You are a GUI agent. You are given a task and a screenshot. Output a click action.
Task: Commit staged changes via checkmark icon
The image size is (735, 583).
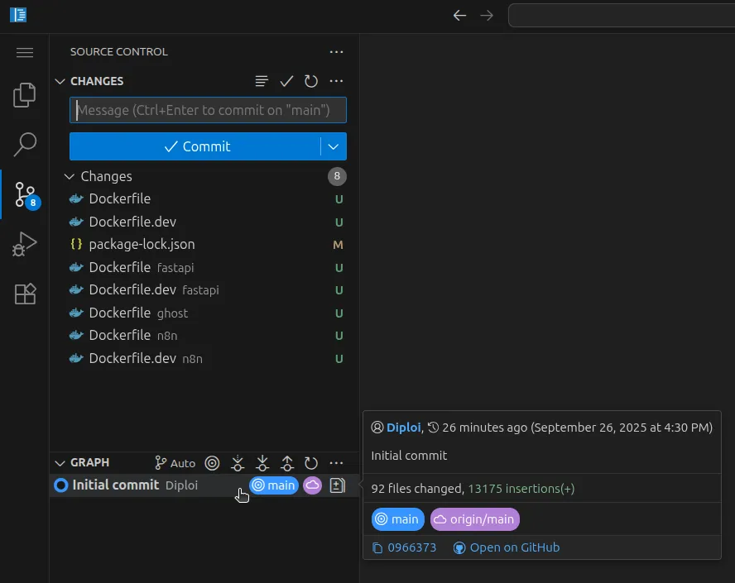point(286,81)
